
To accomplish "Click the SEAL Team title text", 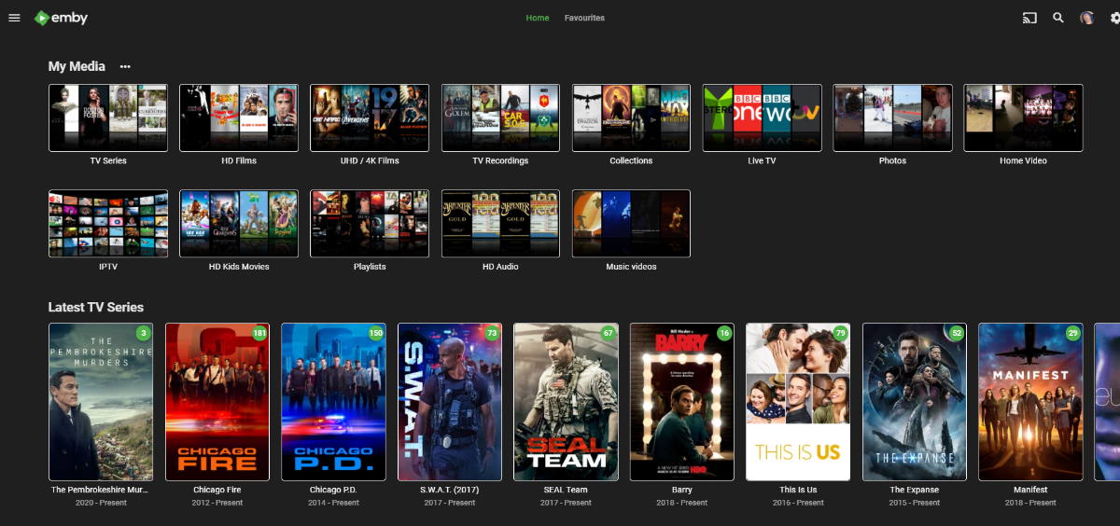I will click(566, 490).
